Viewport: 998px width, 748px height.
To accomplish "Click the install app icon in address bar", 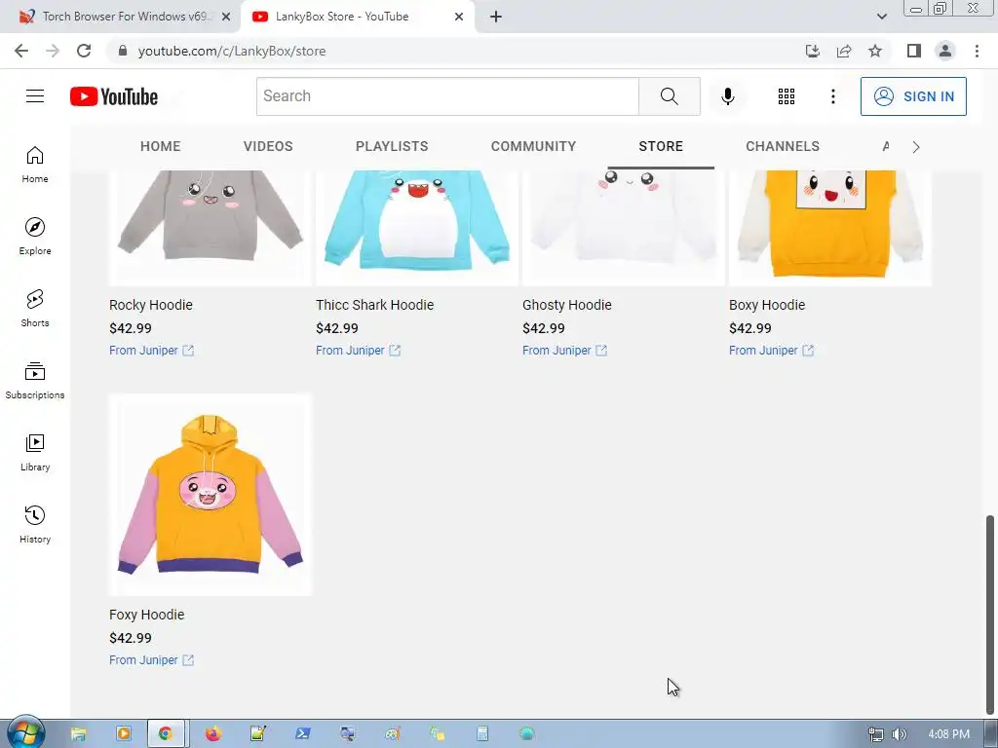I will tap(812, 51).
